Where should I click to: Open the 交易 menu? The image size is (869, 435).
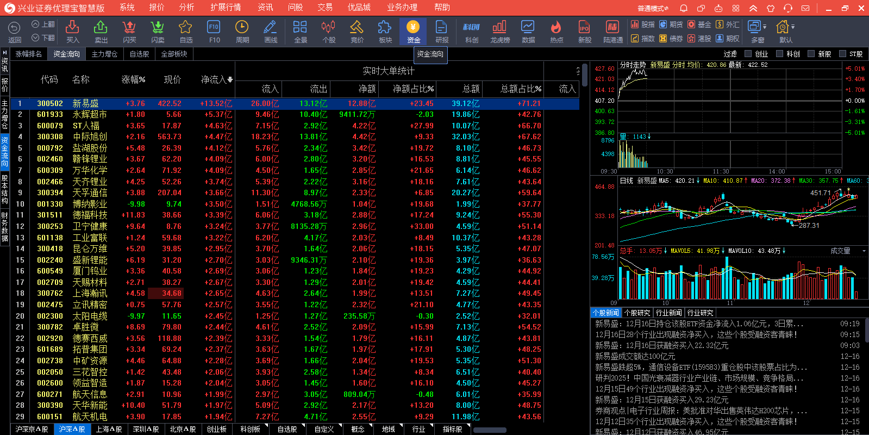tap(325, 8)
